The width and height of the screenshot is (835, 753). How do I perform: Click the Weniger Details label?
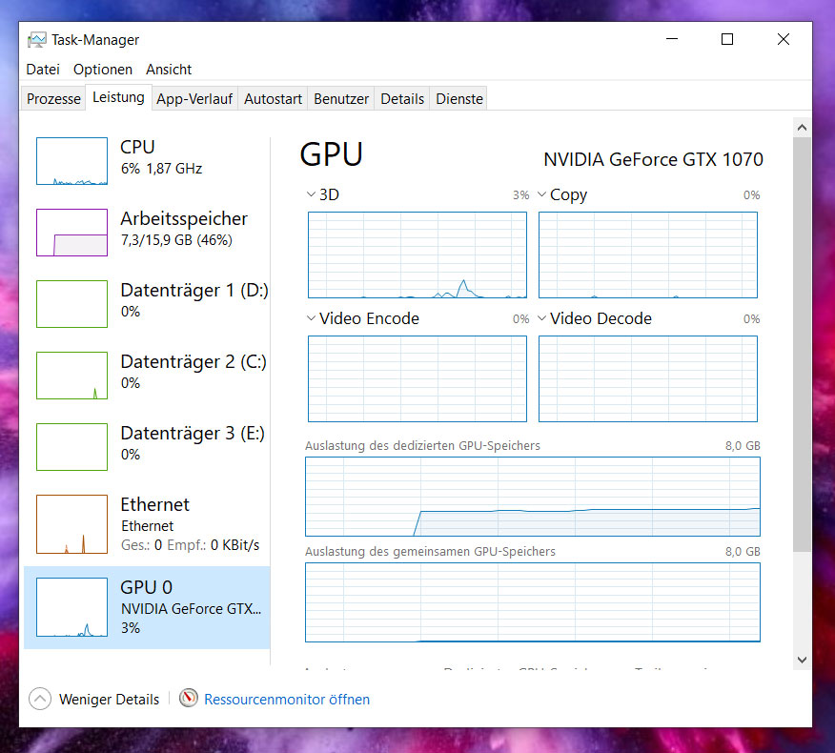pyautogui.click(x=110, y=700)
